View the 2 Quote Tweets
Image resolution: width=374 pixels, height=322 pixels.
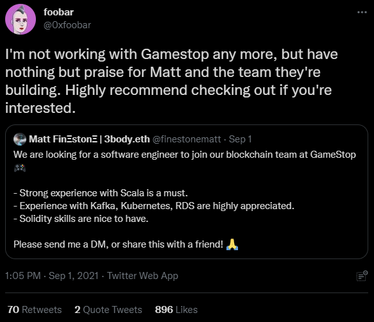click(108, 310)
